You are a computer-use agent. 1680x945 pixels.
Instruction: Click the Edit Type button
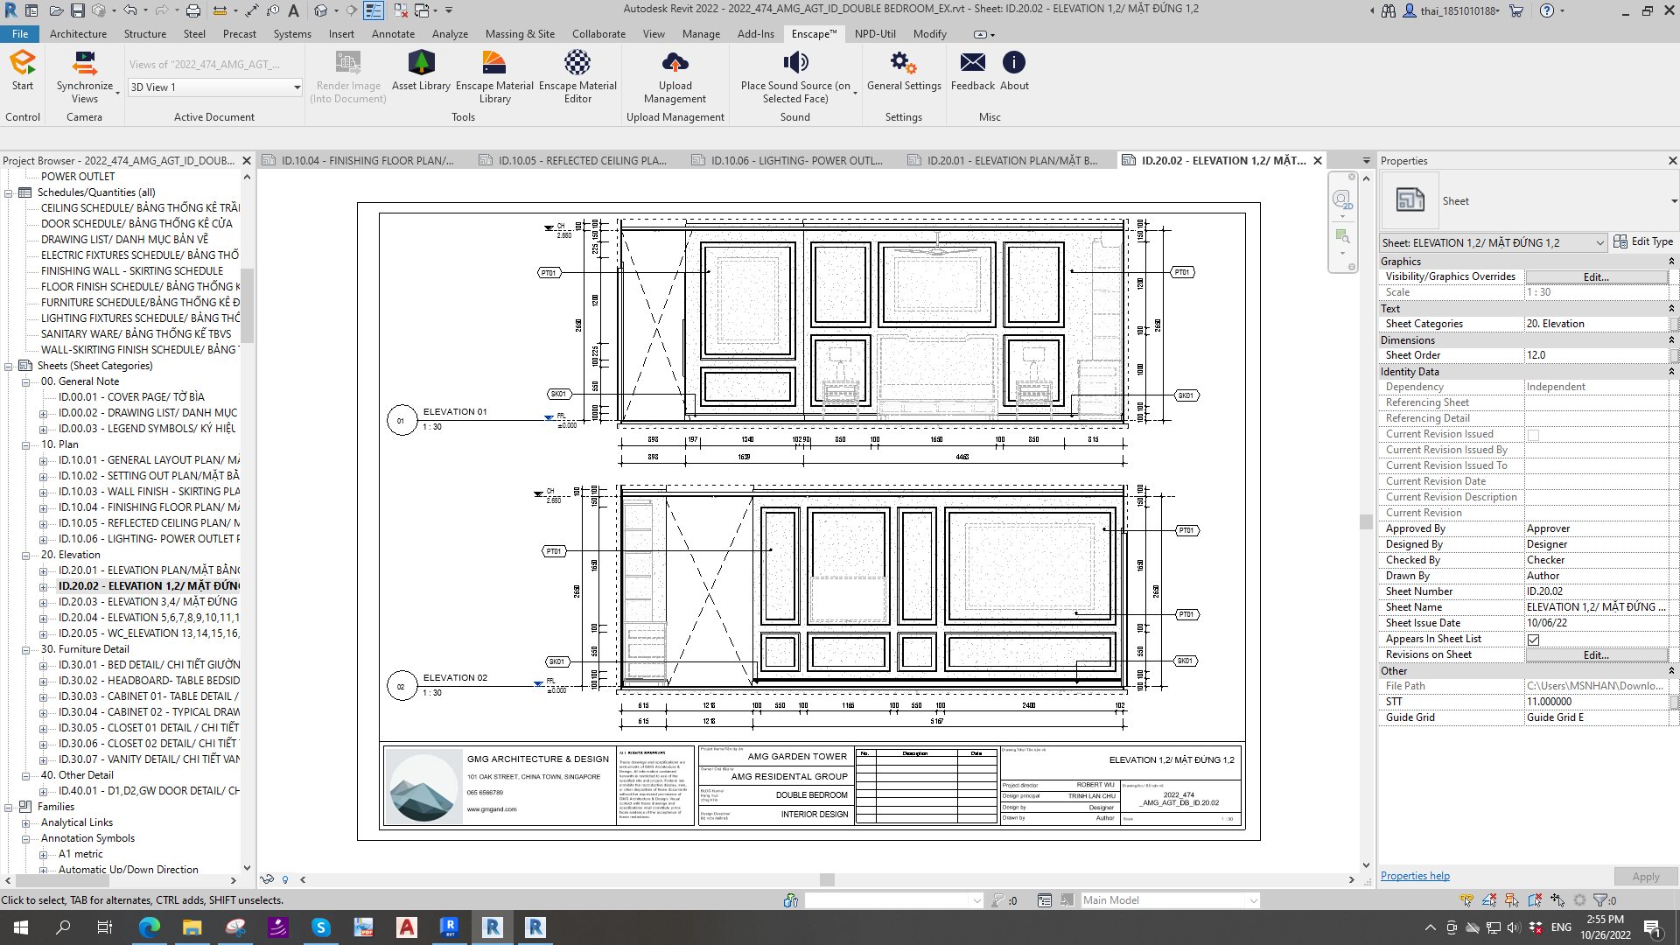1643,241
